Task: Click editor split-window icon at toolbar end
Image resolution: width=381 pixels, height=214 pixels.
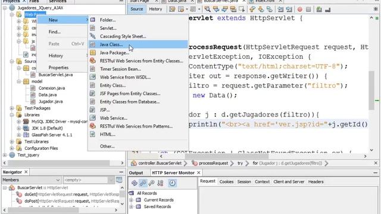Action: pyautogui.click(x=376, y=10)
